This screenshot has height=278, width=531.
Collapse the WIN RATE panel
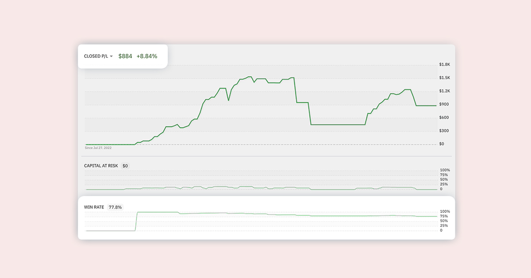(x=94, y=207)
